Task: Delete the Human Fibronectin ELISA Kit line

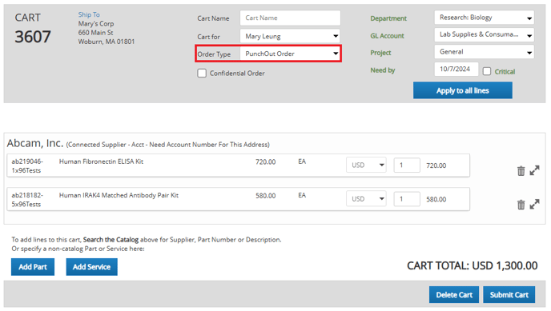Action: (521, 171)
